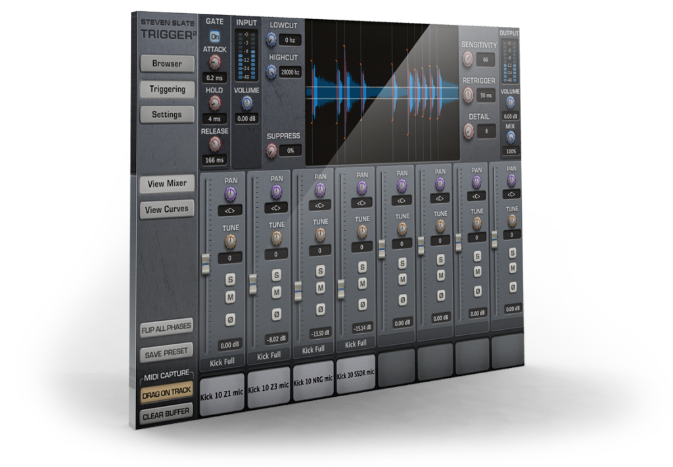This screenshot has width=673, height=467.
Task: Click the Suppress value field 0%
Action: (x=290, y=150)
